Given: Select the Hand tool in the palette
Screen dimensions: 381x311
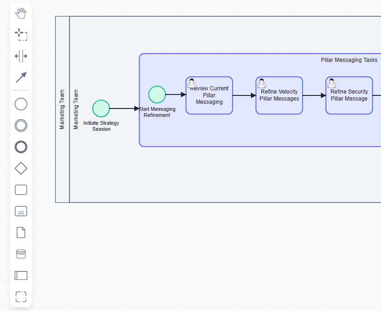Looking at the screenshot, I should pyautogui.click(x=21, y=14).
